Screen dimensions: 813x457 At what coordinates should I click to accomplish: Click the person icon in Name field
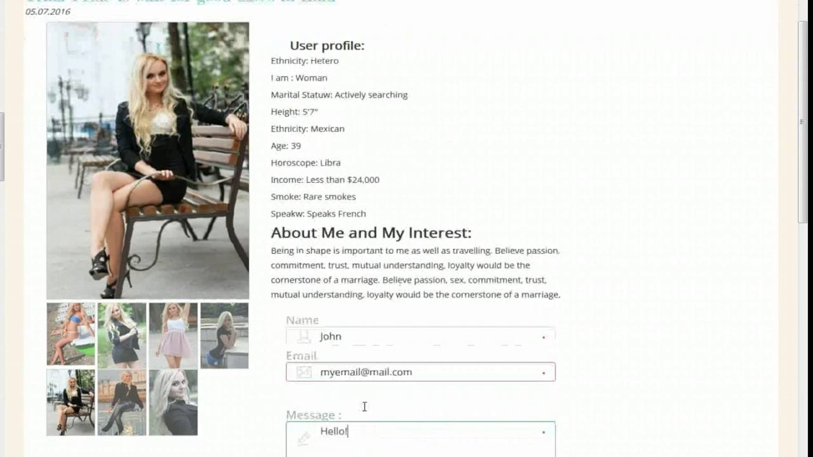pyautogui.click(x=304, y=336)
